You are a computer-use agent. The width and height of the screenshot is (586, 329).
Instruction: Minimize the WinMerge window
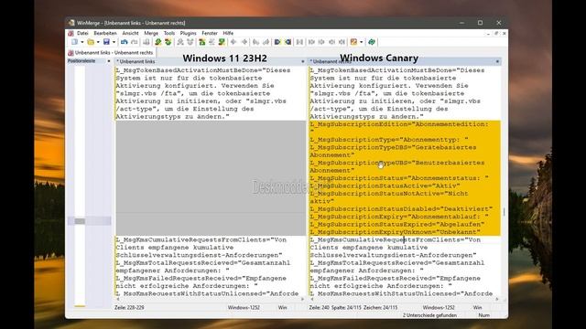(461, 23)
